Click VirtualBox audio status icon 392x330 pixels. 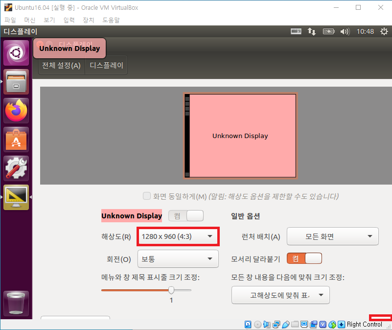tap(267, 325)
